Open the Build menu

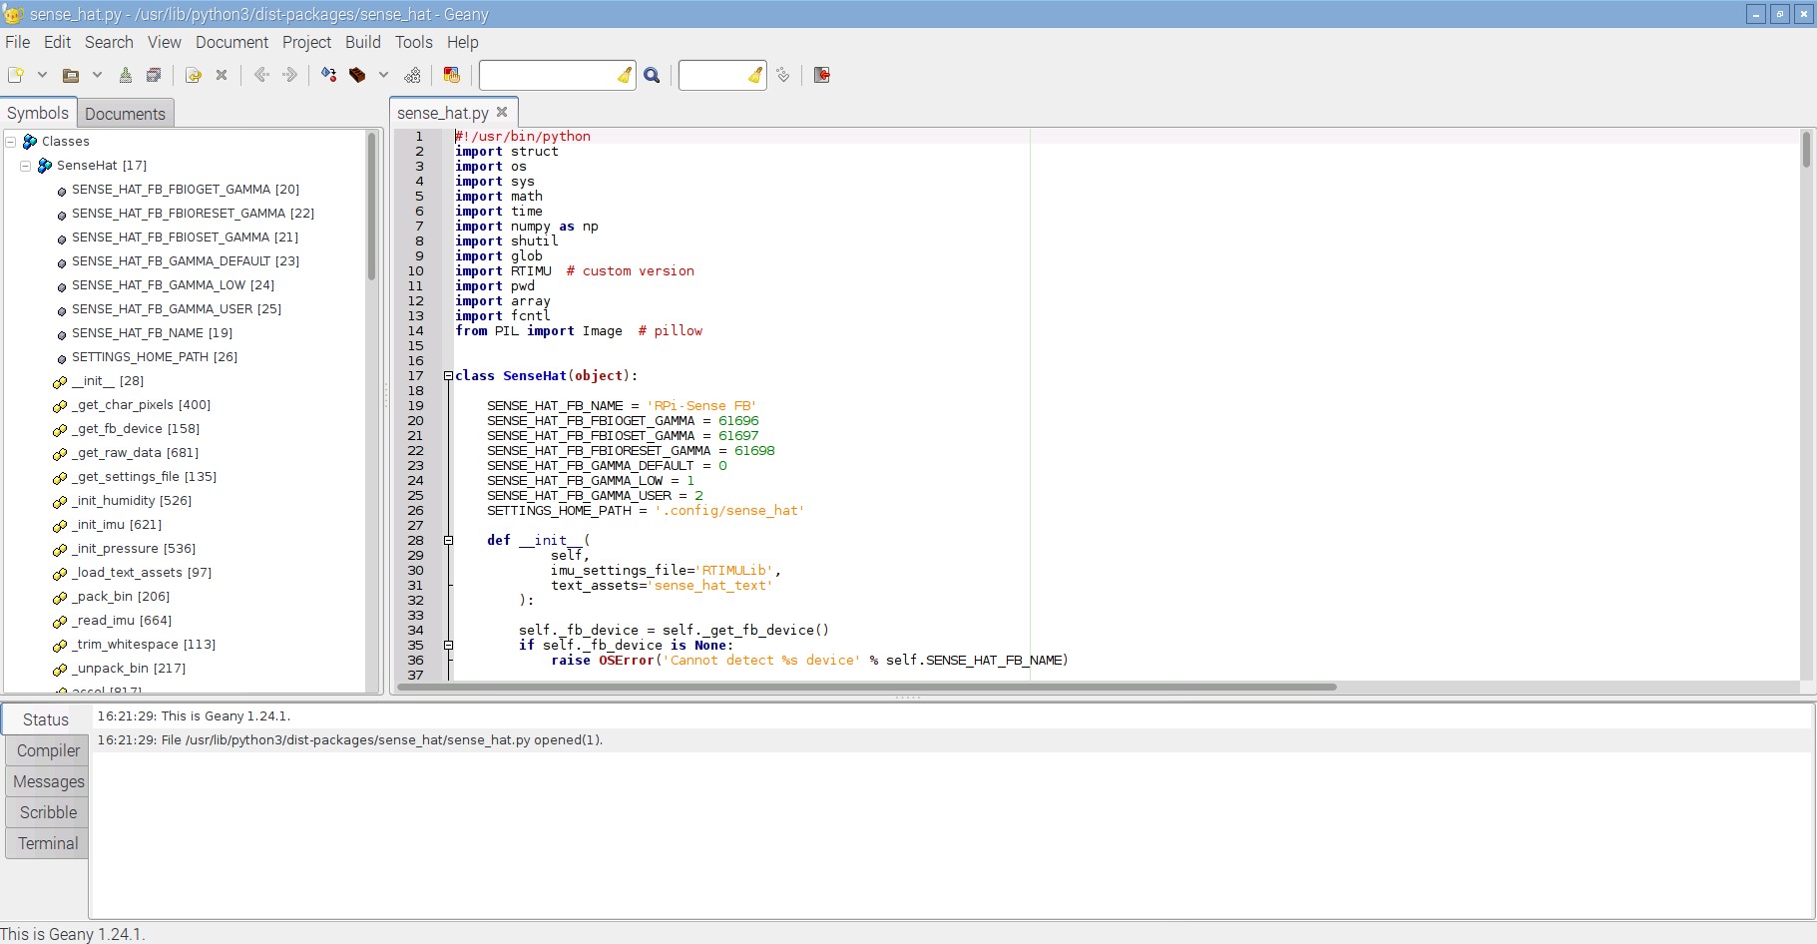[362, 42]
